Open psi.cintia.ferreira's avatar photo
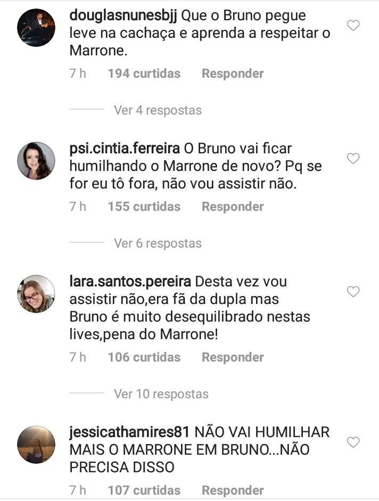The height and width of the screenshot is (501, 379). tap(36, 161)
